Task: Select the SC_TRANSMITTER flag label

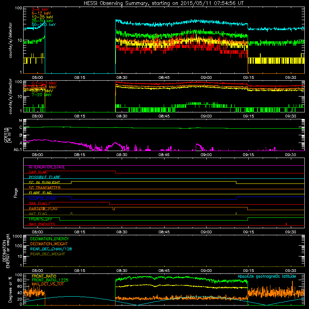Action: pyautogui.click(x=45, y=188)
